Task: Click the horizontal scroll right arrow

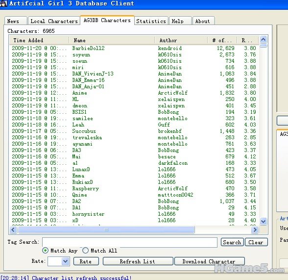Action: coord(255,229)
